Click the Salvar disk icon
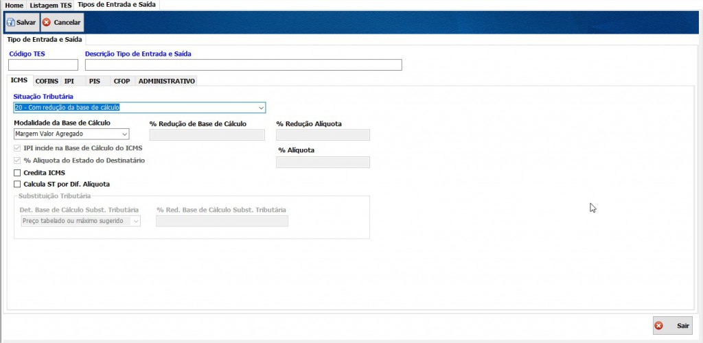 10,23
